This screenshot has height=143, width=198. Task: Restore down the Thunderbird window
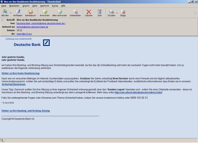[192, 2]
